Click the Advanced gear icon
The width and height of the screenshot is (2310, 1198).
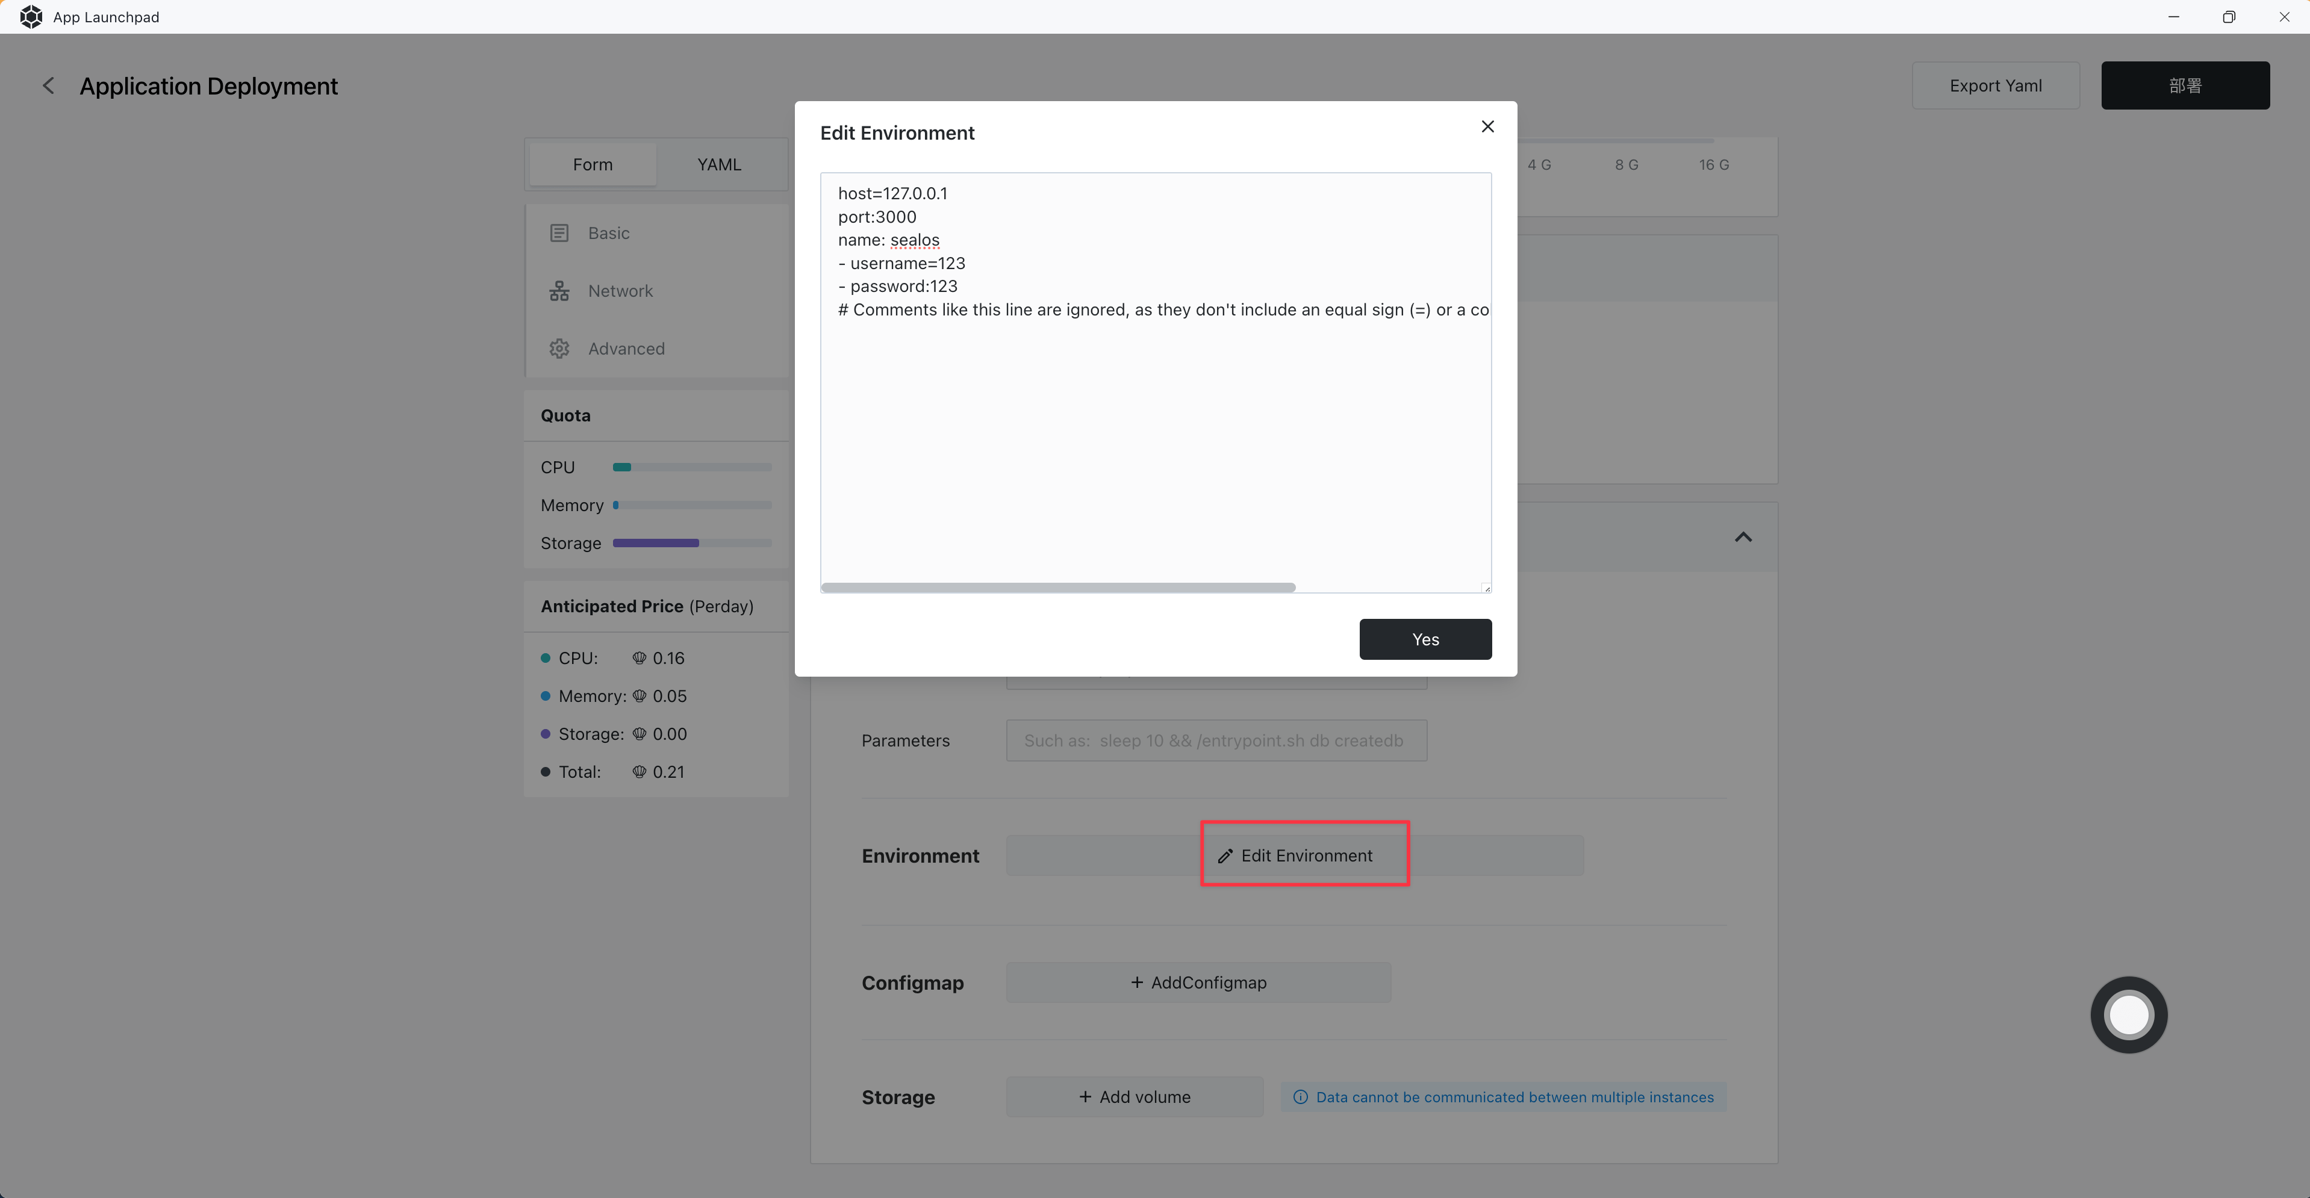click(x=559, y=349)
